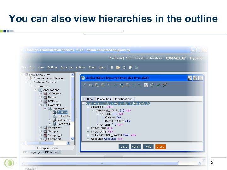Expand the Partitions node
The height and width of the screenshot is (170, 227).
[50, 124]
